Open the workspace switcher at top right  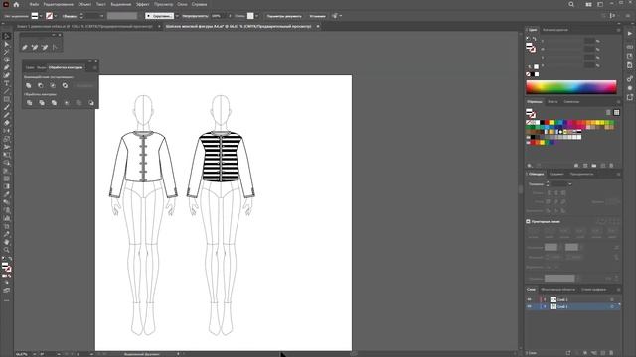(x=600, y=4)
